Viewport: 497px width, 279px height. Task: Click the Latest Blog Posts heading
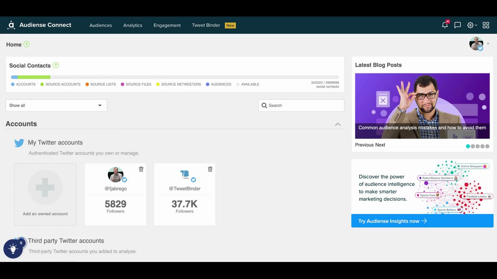[x=378, y=65]
